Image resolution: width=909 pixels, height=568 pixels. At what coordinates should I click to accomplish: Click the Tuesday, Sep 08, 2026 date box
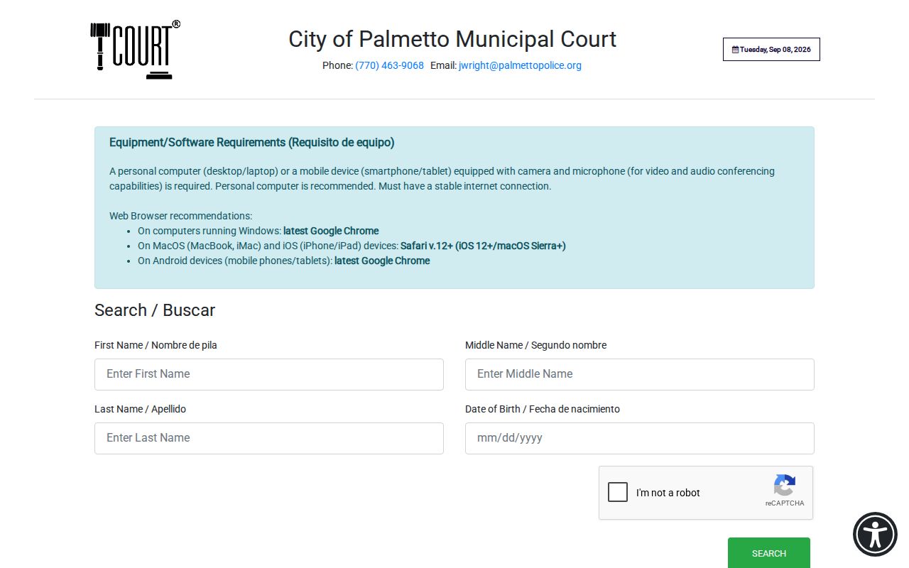tap(771, 50)
